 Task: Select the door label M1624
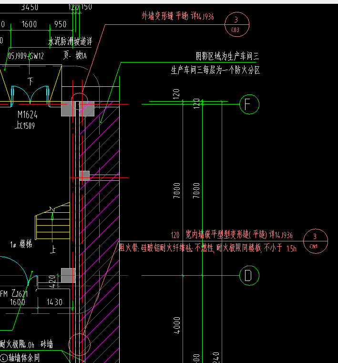(27, 114)
